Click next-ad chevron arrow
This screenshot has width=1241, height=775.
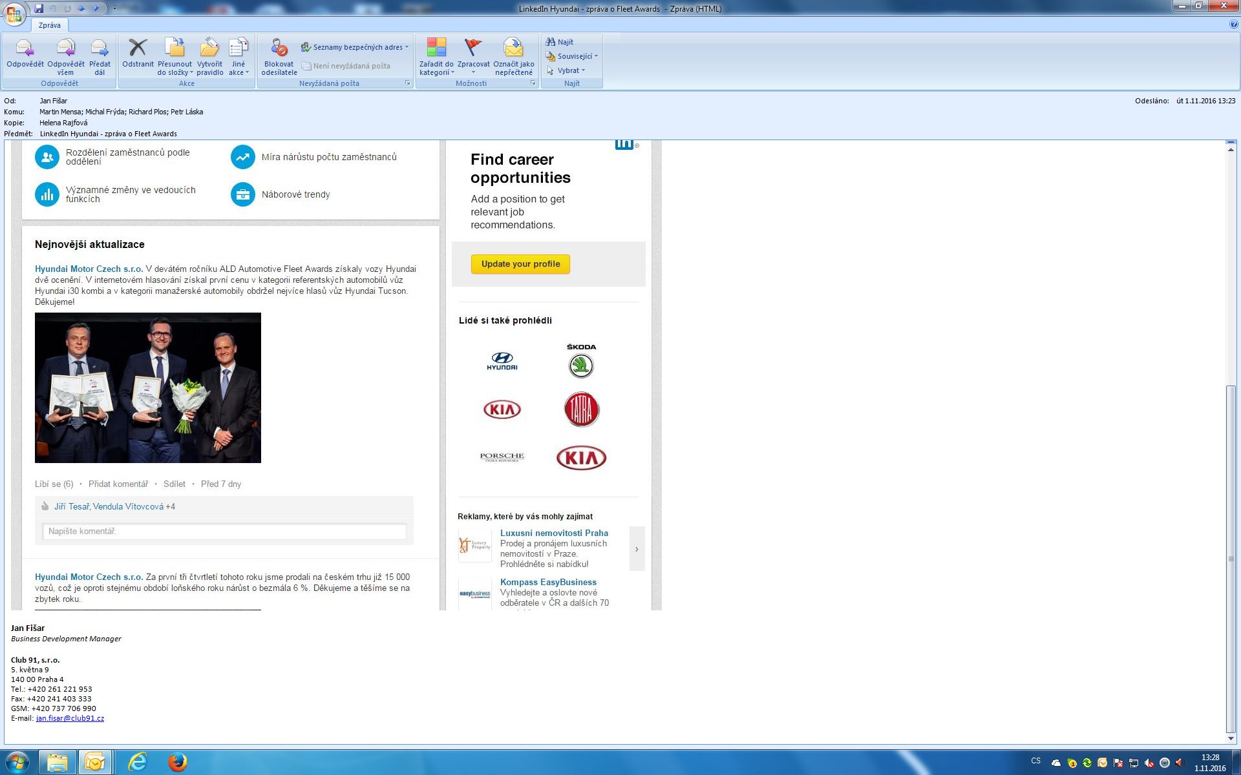(637, 549)
